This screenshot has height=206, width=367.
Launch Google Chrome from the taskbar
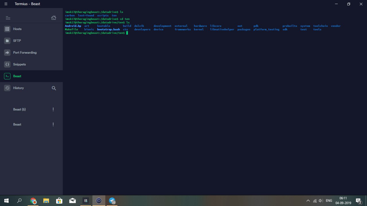(x=33, y=201)
